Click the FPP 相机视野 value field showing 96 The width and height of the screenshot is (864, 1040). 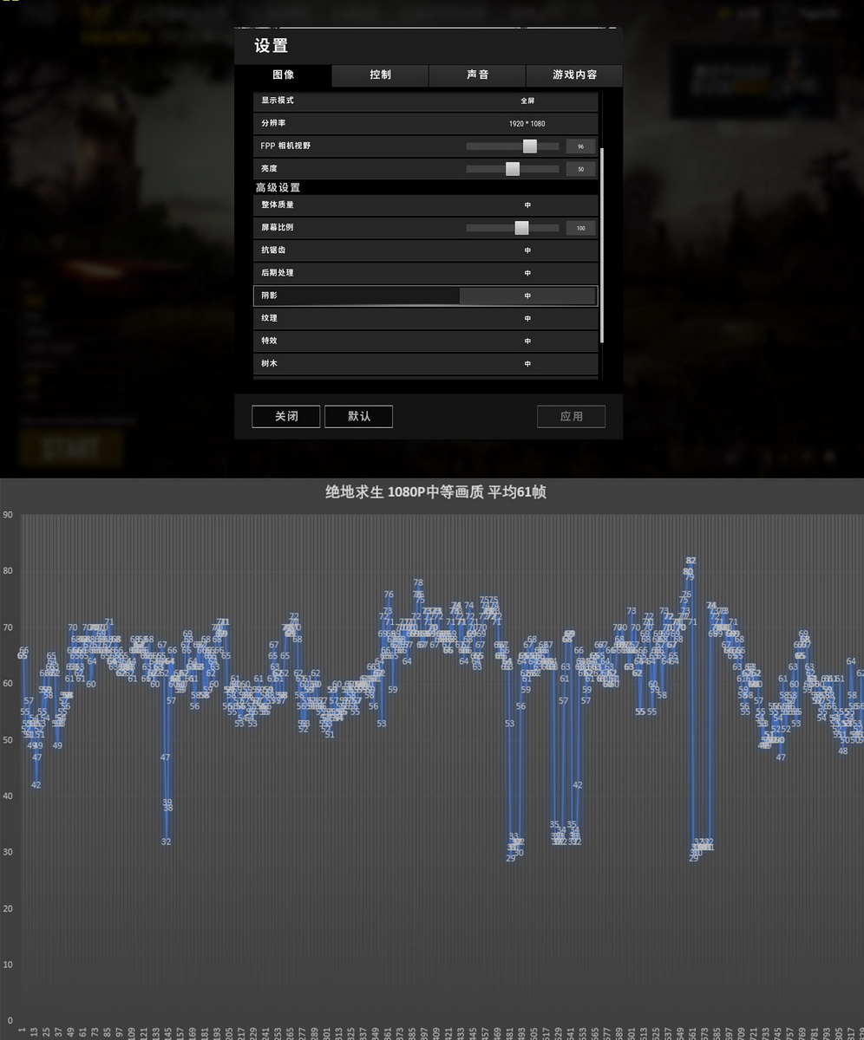[x=580, y=146]
